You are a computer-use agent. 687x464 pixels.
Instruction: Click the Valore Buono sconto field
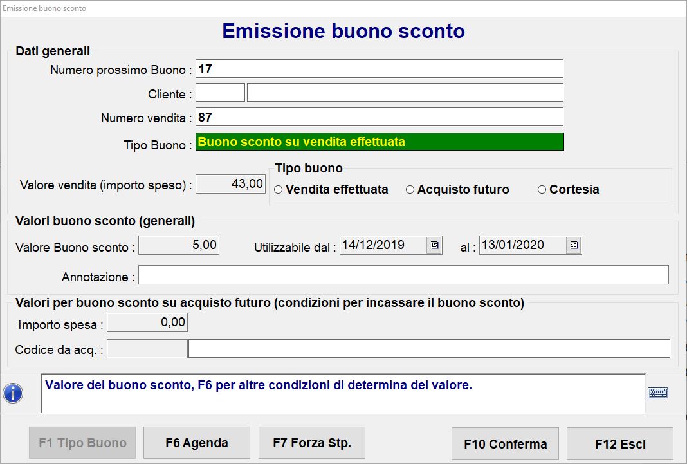coord(179,245)
